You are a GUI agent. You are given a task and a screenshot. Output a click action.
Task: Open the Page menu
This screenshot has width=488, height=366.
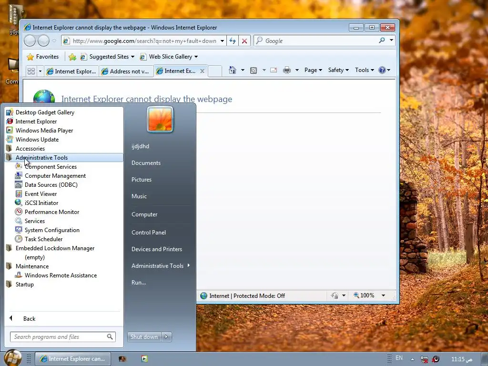(313, 70)
